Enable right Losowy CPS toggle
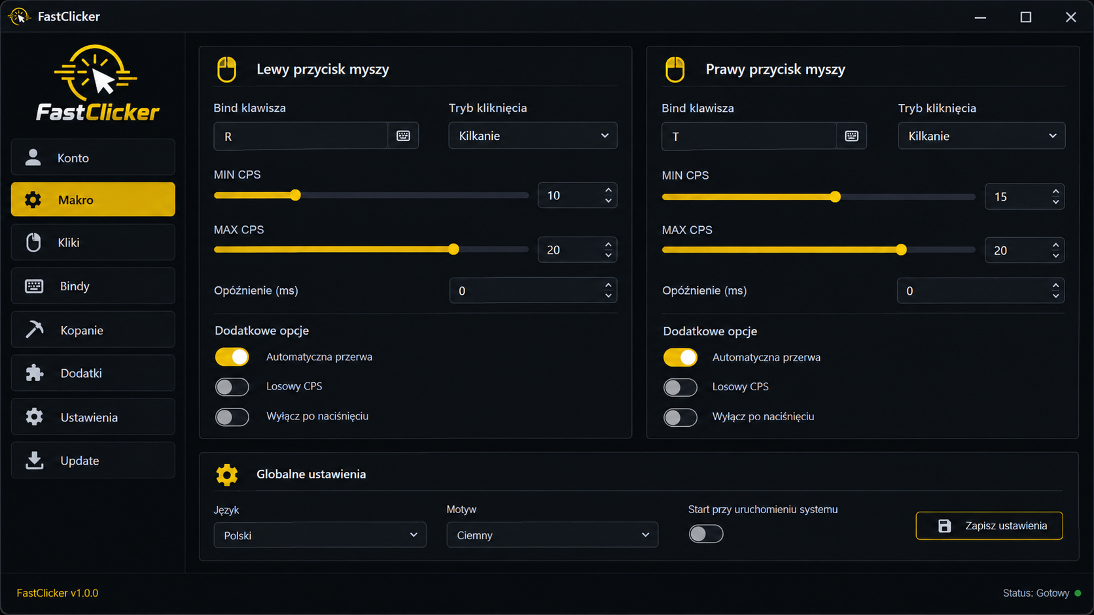 click(680, 388)
